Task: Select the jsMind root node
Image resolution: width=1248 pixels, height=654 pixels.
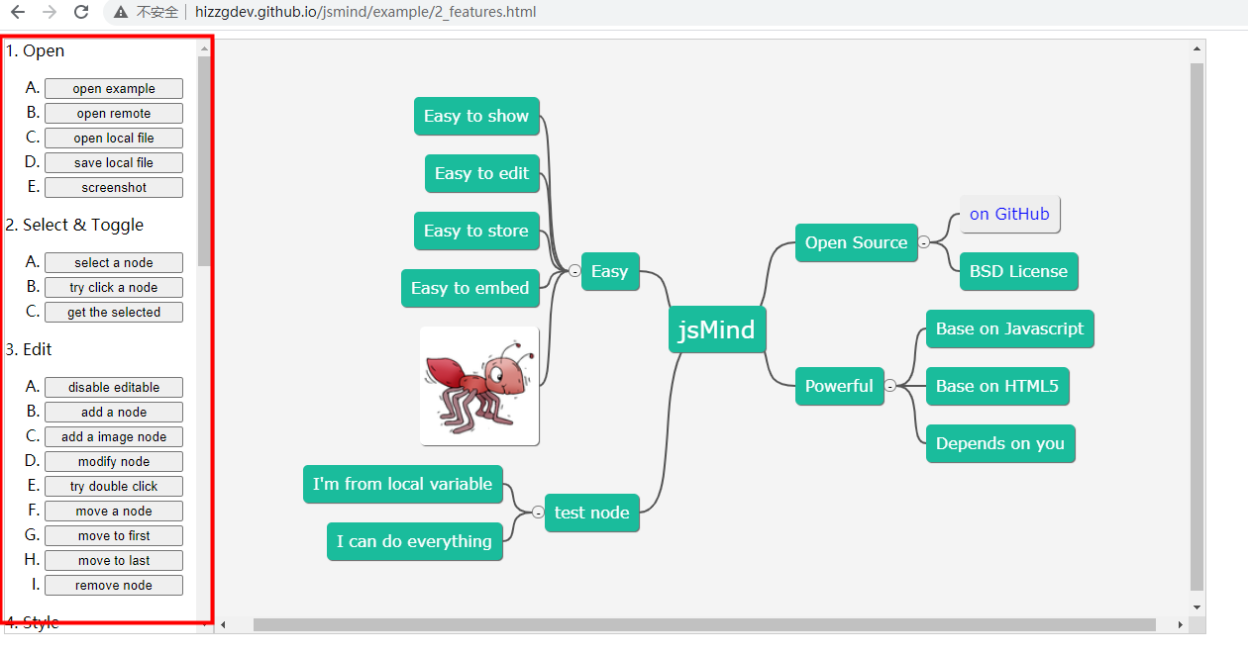Action: tap(717, 329)
